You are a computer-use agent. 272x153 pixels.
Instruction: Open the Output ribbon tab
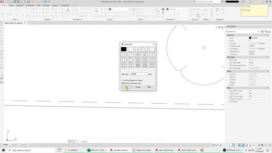(55, 6)
